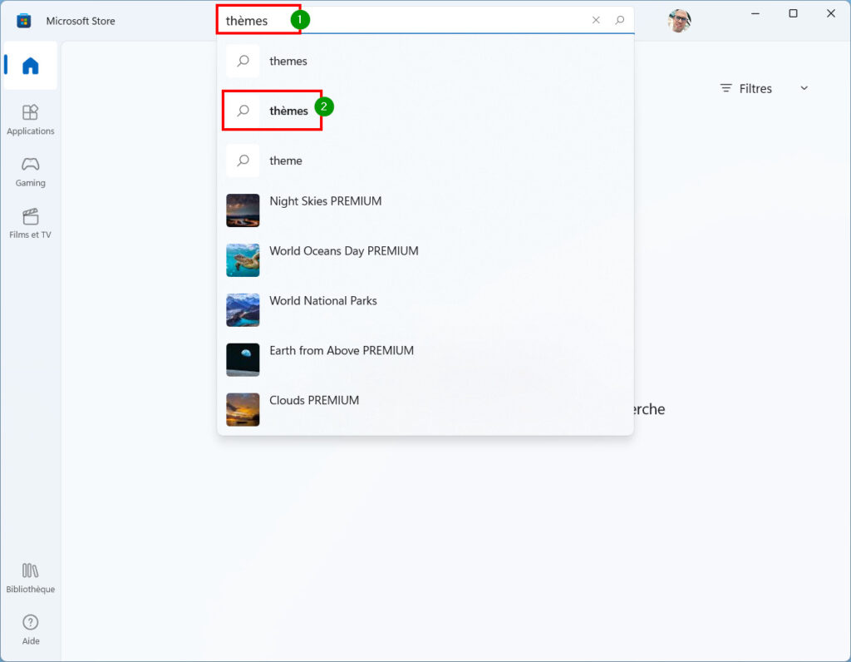851x662 pixels.
Task: Expand the Filtres dropdown chevron
Action: [x=804, y=88]
